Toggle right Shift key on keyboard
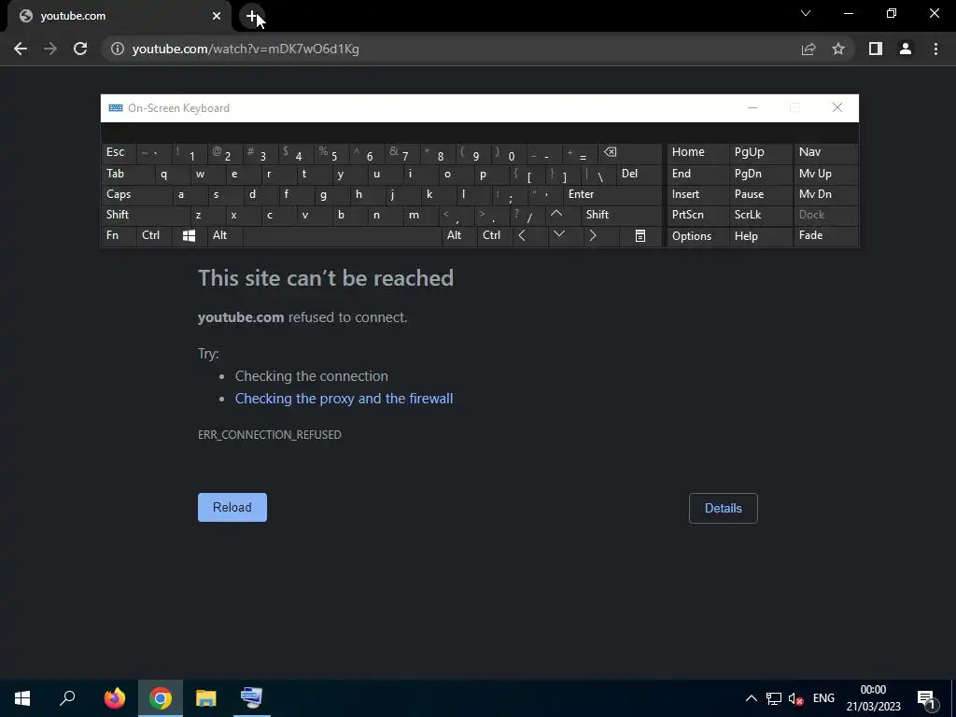 622,215
